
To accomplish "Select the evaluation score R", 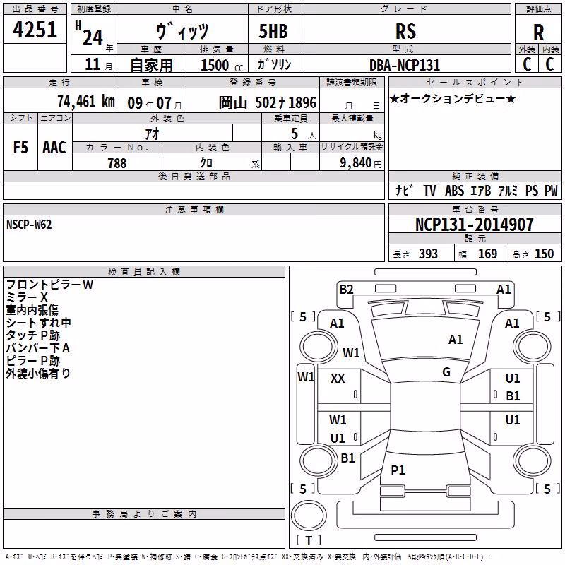I will click(x=538, y=32).
